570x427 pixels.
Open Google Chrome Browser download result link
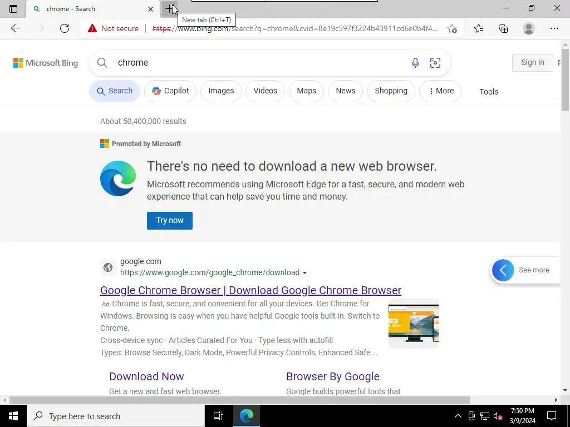[251, 290]
